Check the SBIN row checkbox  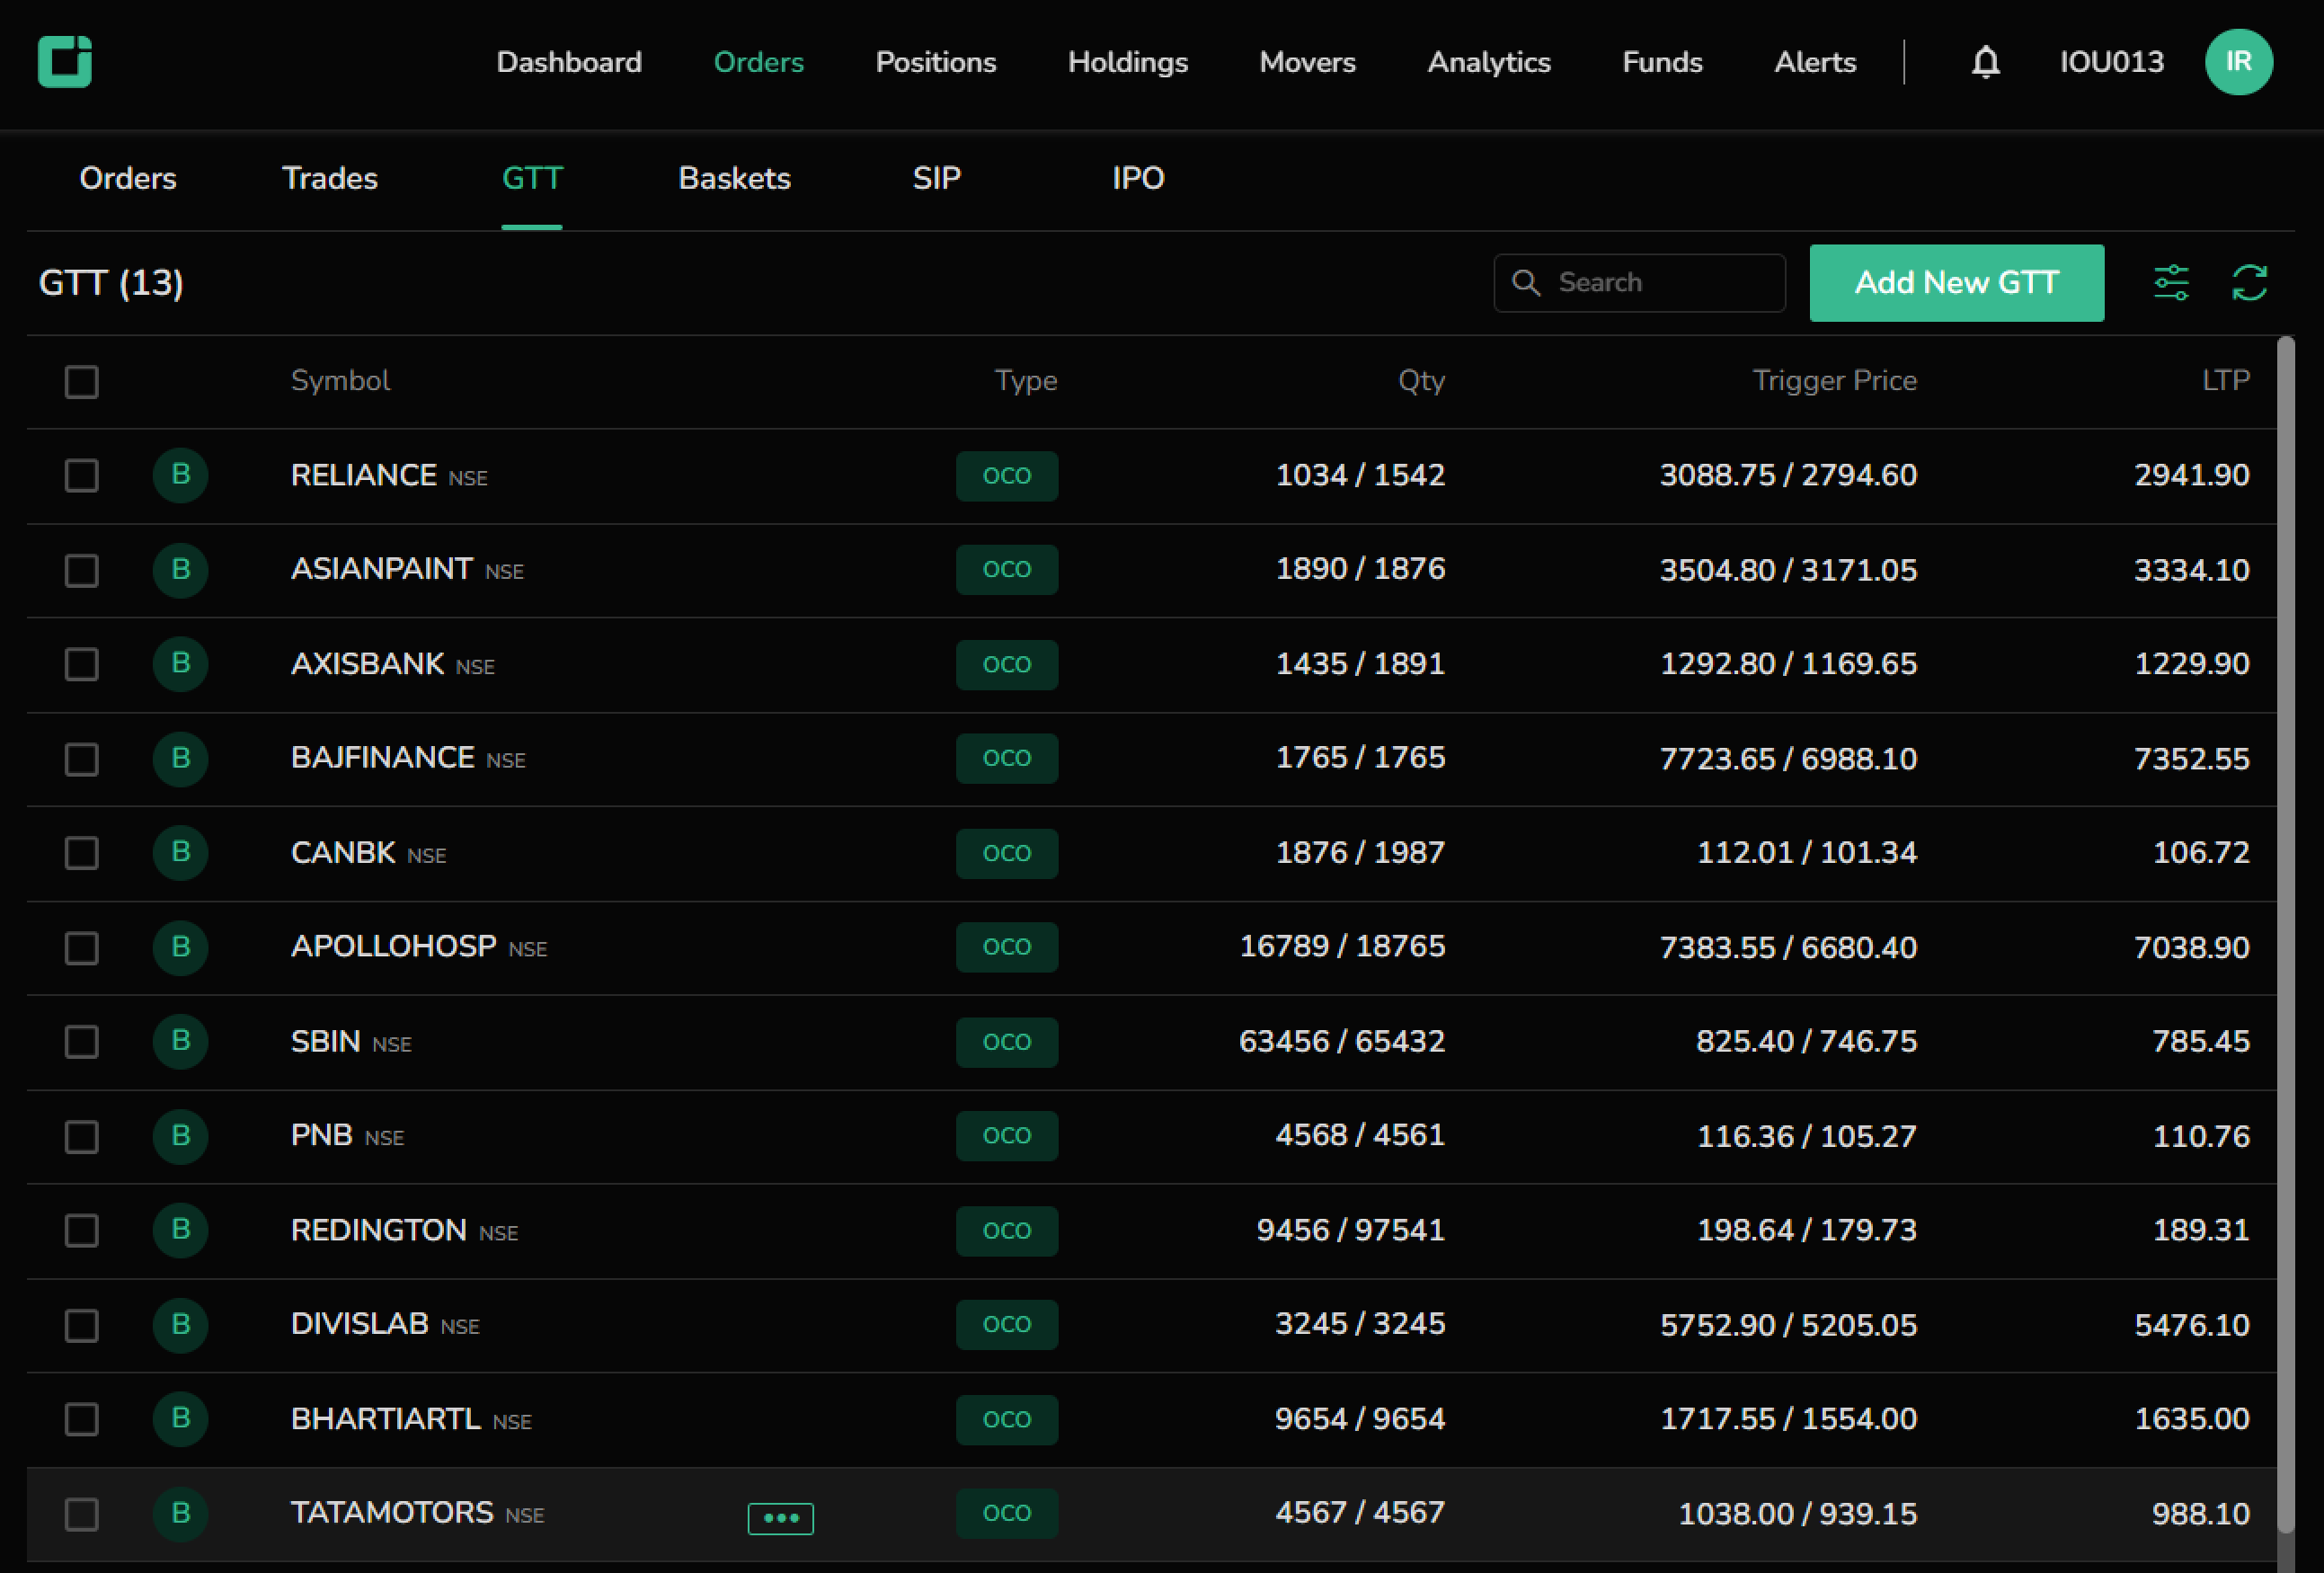tap(81, 1042)
